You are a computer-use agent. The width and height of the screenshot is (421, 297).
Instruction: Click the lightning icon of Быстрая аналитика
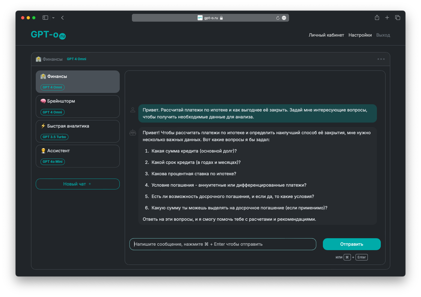43,126
